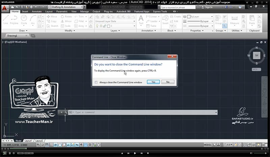The image size is (270, 157).
Task: Click Yes in Close Window dialog
Action: click(x=153, y=82)
